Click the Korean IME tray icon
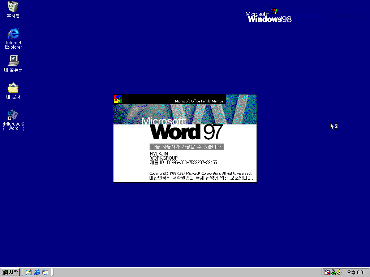The height and width of the screenshot is (277, 370). [333, 272]
